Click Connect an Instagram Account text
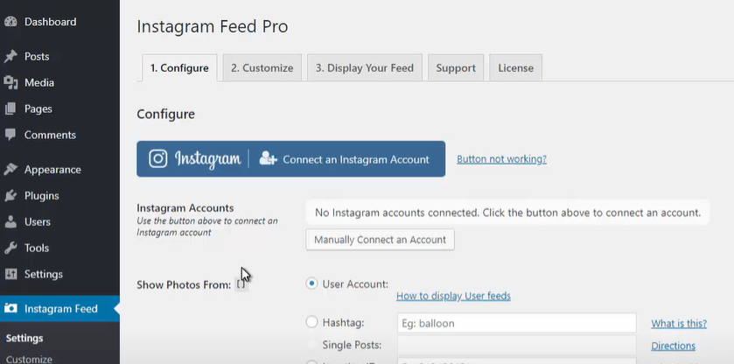 356,159
